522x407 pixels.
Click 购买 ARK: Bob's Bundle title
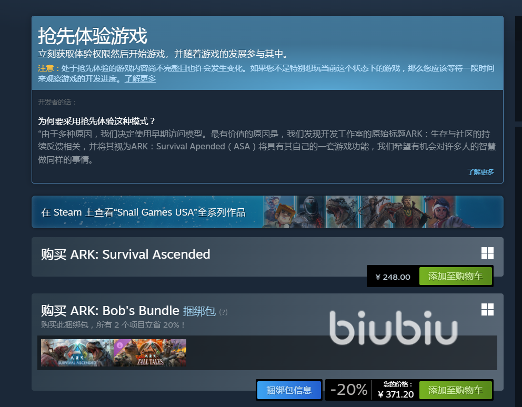pos(110,311)
